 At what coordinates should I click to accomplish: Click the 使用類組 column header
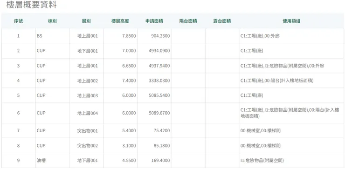pyautogui.click(x=291, y=21)
